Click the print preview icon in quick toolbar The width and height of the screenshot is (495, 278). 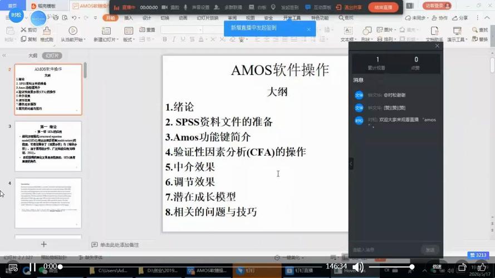[65, 18]
